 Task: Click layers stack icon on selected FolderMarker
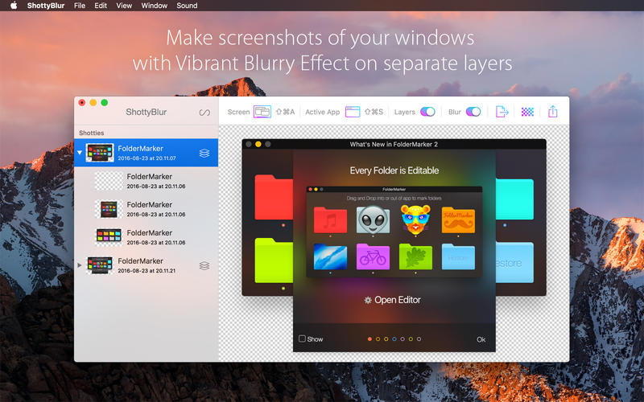click(x=204, y=153)
